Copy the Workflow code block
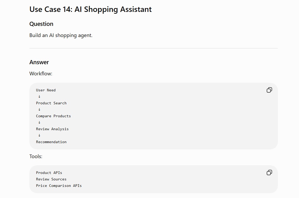 pyautogui.click(x=269, y=90)
